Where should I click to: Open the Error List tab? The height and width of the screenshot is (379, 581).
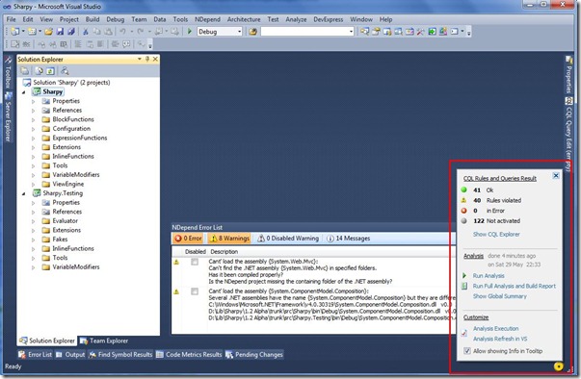(36, 355)
